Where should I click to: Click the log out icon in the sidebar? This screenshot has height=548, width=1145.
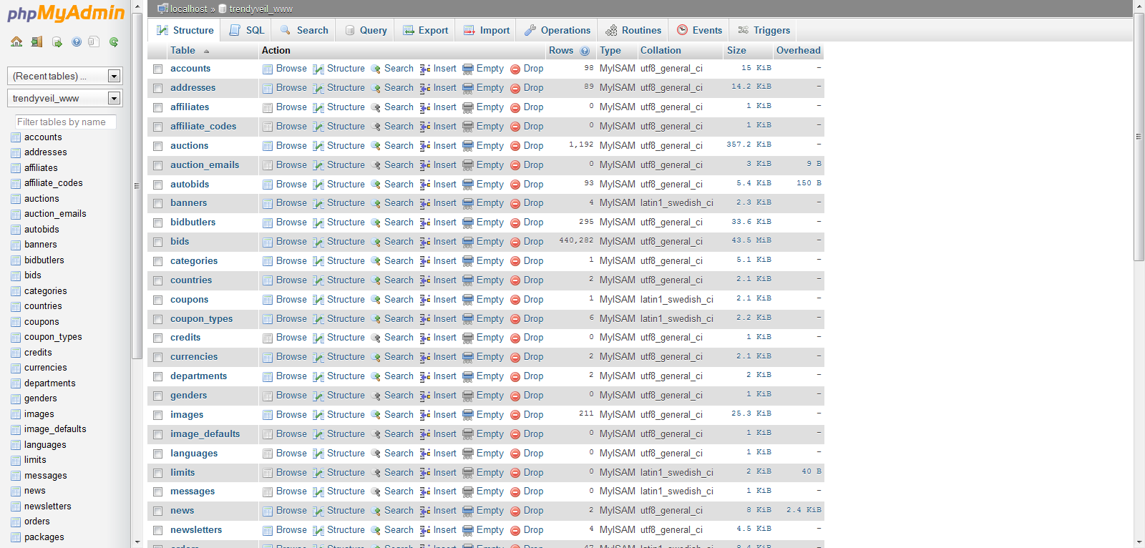[x=36, y=41]
